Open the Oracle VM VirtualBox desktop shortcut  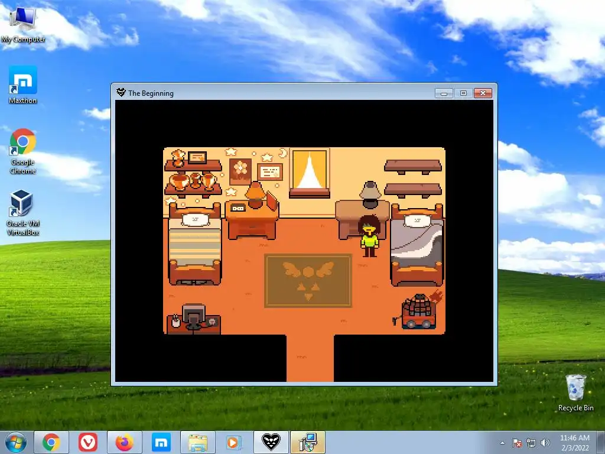pos(23,213)
